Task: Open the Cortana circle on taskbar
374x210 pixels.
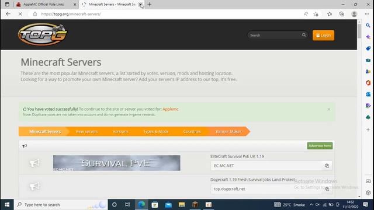Action: pyautogui.click(x=115, y=205)
